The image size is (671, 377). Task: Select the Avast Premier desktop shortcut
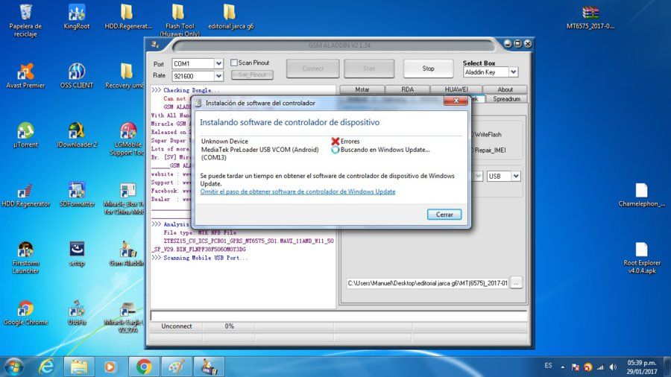[x=25, y=76]
